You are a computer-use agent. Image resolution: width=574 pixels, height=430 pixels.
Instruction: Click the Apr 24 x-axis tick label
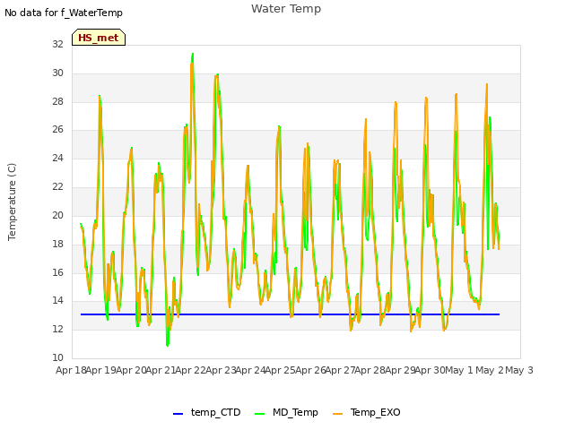(x=250, y=370)
